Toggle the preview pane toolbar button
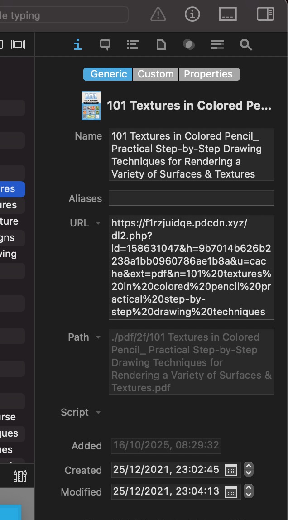 [x=228, y=14]
